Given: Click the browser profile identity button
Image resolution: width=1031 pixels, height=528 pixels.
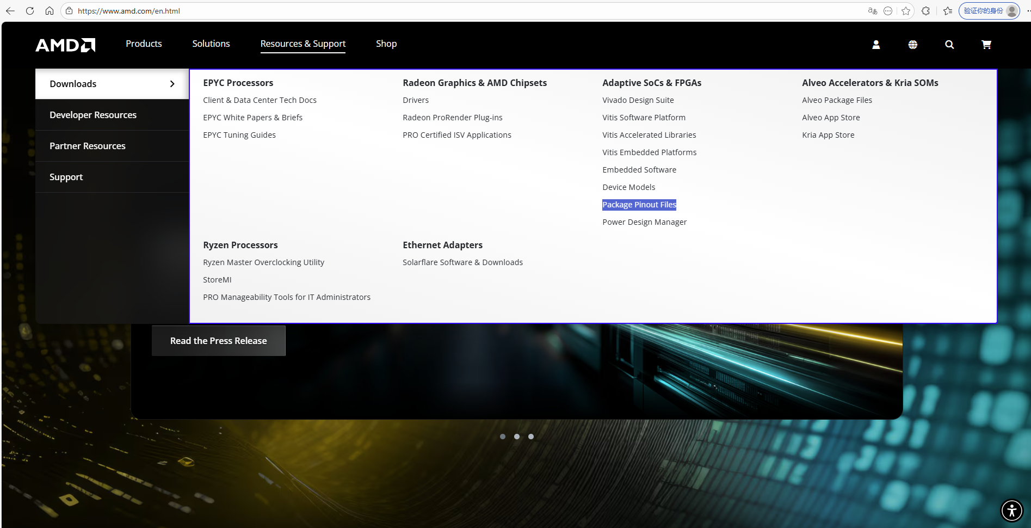Looking at the screenshot, I should click(989, 11).
